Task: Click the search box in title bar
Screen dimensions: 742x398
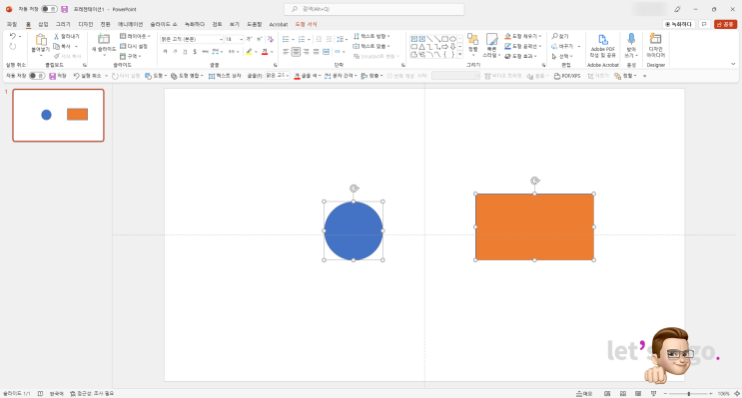Action: tap(373, 9)
